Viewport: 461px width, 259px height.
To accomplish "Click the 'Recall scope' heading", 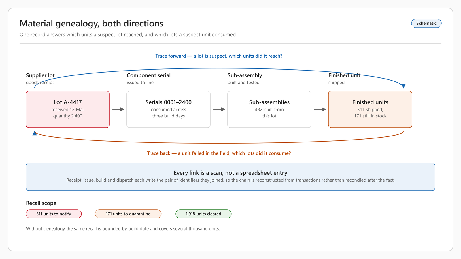I will (x=41, y=203).
